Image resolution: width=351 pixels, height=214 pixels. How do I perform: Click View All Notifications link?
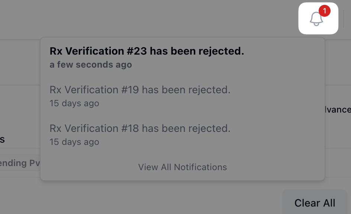tap(183, 167)
